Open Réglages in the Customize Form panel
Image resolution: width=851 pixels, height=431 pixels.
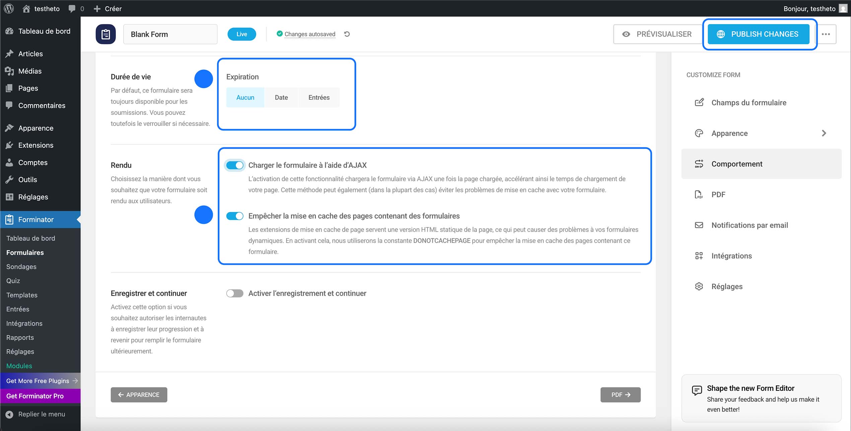[x=727, y=286]
